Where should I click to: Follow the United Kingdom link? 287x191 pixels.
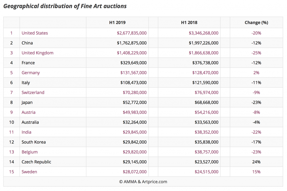tap(37, 53)
